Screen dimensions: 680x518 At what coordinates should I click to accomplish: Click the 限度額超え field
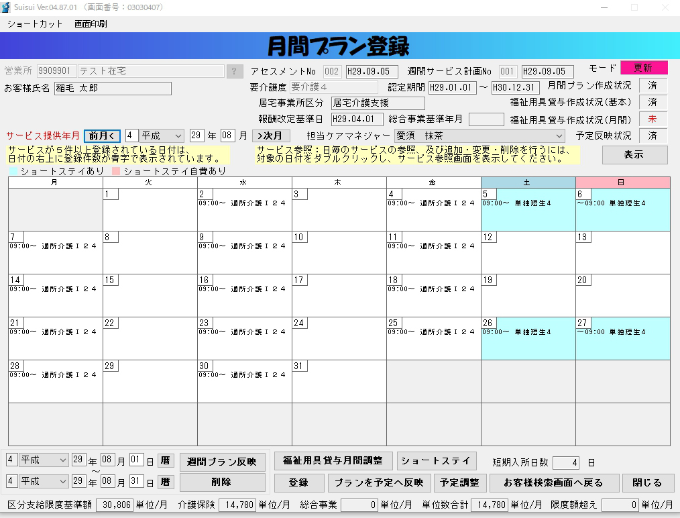click(x=620, y=505)
